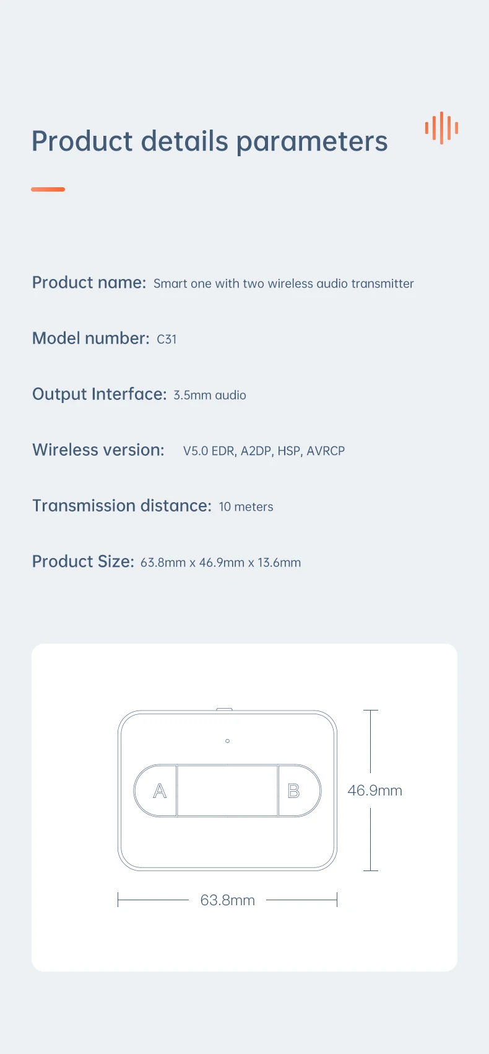Select the Product name label
This screenshot has height=1054, width=489.
click(89, 283)
